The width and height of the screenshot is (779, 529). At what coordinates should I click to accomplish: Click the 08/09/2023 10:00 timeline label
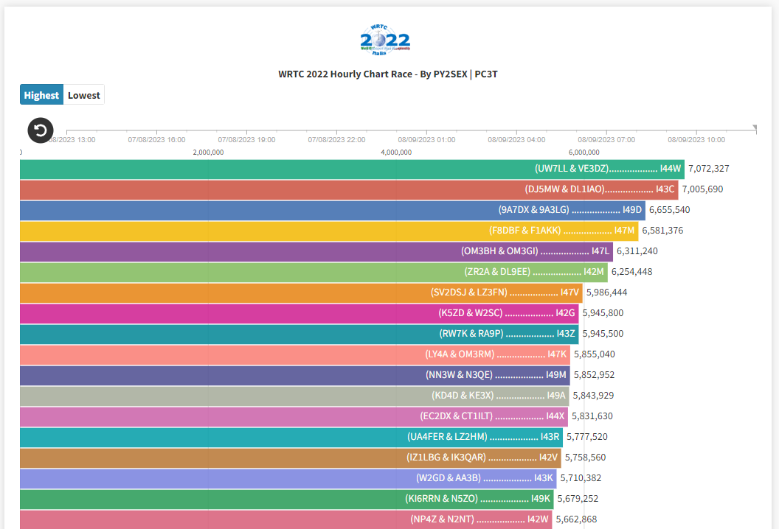point(696,139)
